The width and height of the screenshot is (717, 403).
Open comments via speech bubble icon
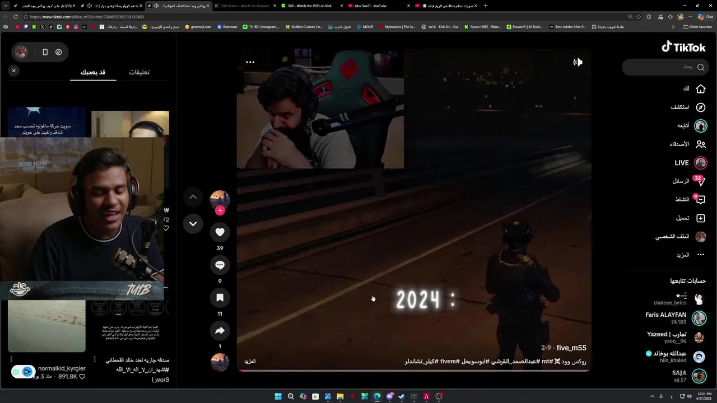pos(220,265)
